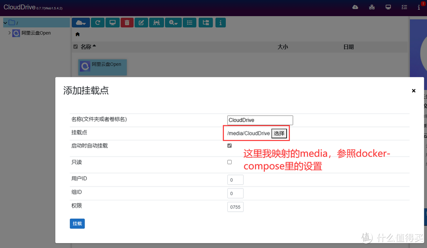The height and width of the screenshot is (248, 427).
Task: Select the monitor mount icon in the toolbar
Action: [112, 22]
